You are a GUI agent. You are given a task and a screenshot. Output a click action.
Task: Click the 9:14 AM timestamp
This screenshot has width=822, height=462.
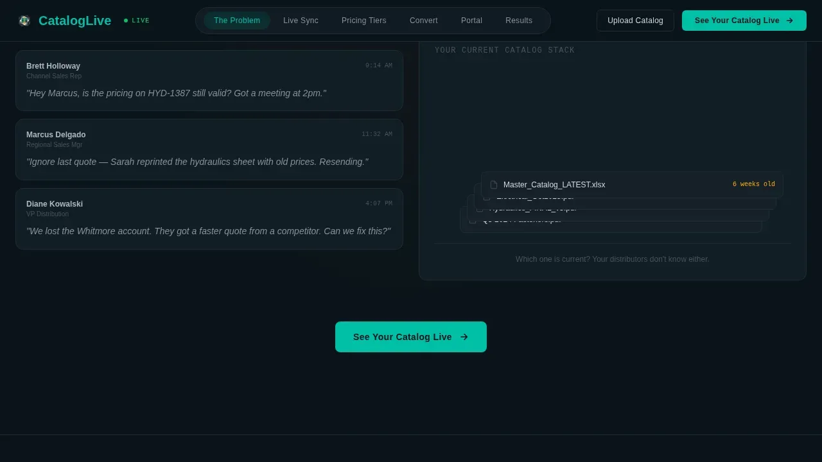[x=379, y=65]
